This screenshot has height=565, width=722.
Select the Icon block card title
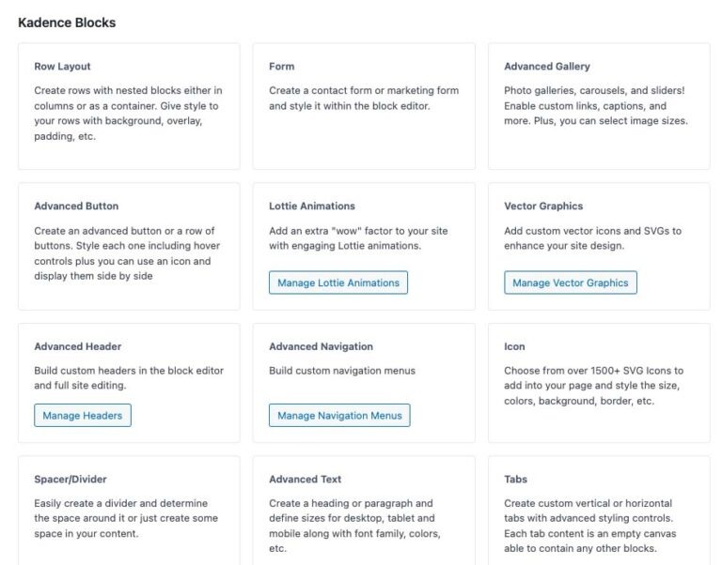pyautogui.click(x=514, y=346)
